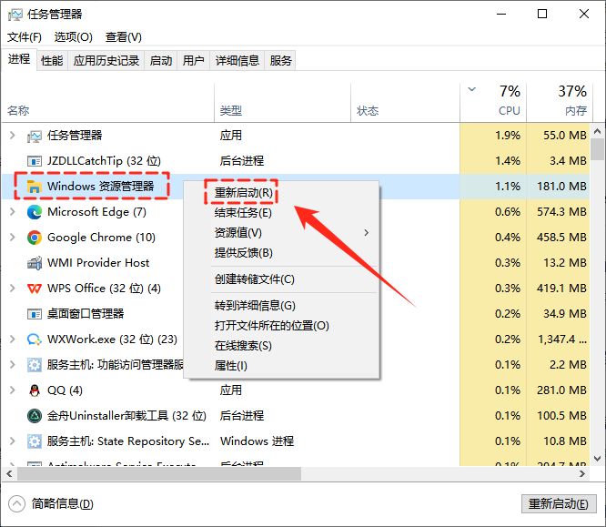The width and height of the screenshot is (606, 527).
Task: Click the Google Chrome process icon
Action: (x=35, y=238)
